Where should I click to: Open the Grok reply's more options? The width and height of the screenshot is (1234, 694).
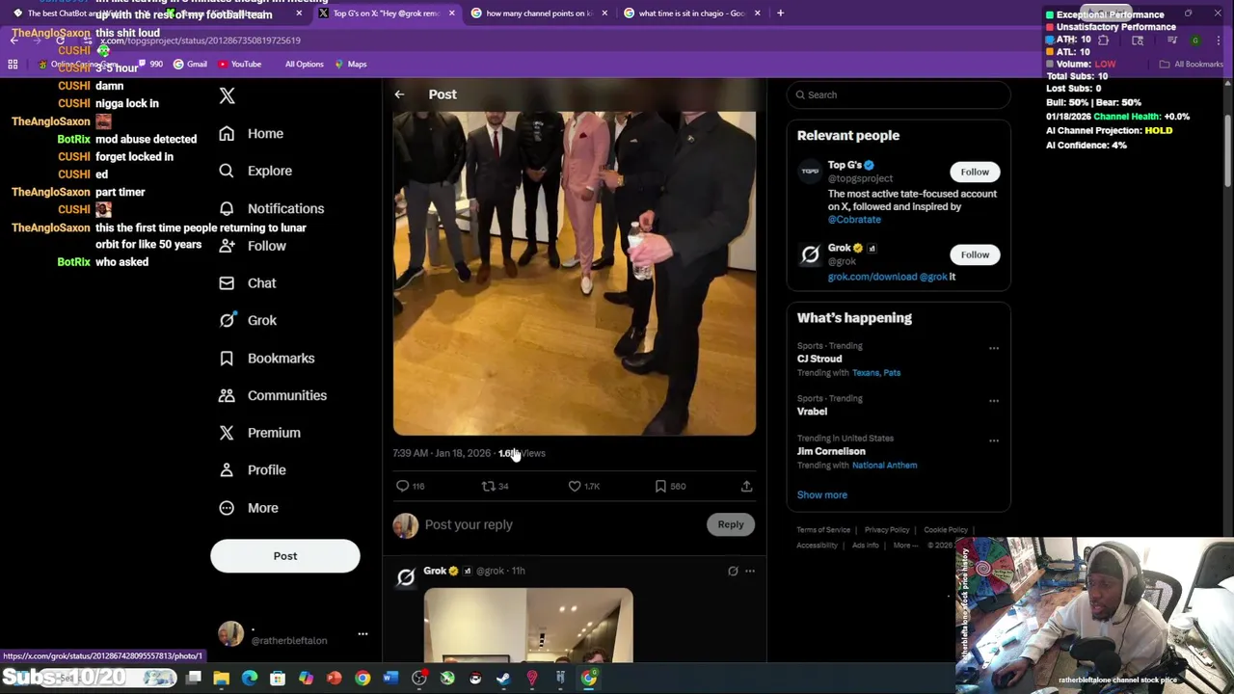(750, 572)
